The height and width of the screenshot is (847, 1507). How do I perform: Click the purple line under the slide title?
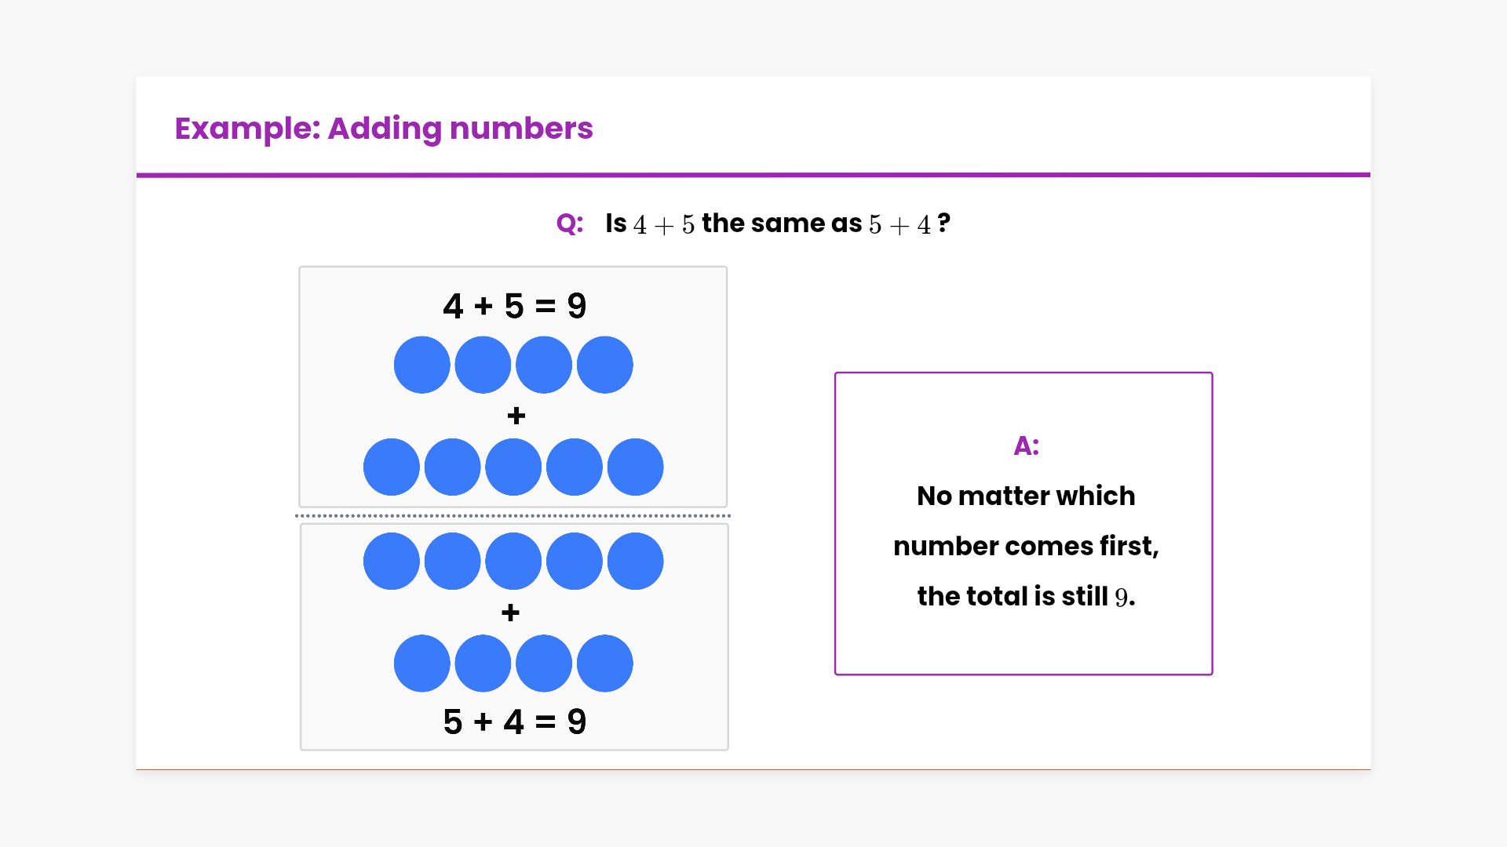coord(753,175)
